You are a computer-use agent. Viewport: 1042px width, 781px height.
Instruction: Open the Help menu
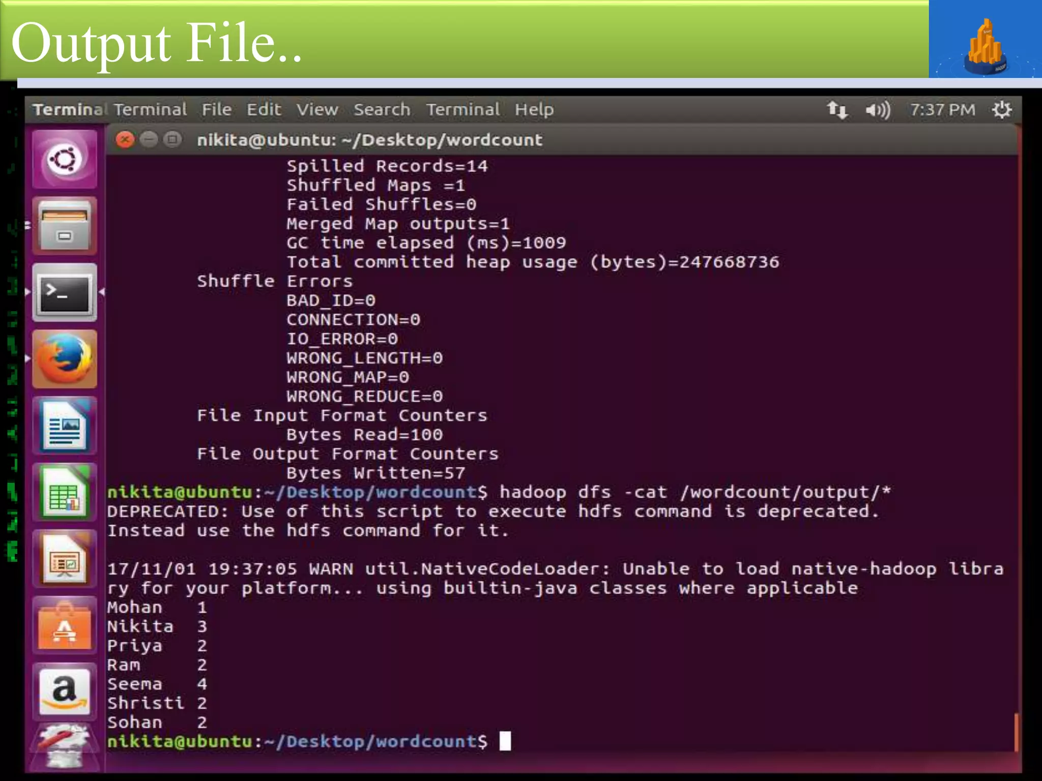point(534,109)
